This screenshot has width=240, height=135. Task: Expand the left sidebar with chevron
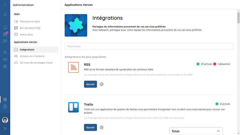[x=5, y=4]
